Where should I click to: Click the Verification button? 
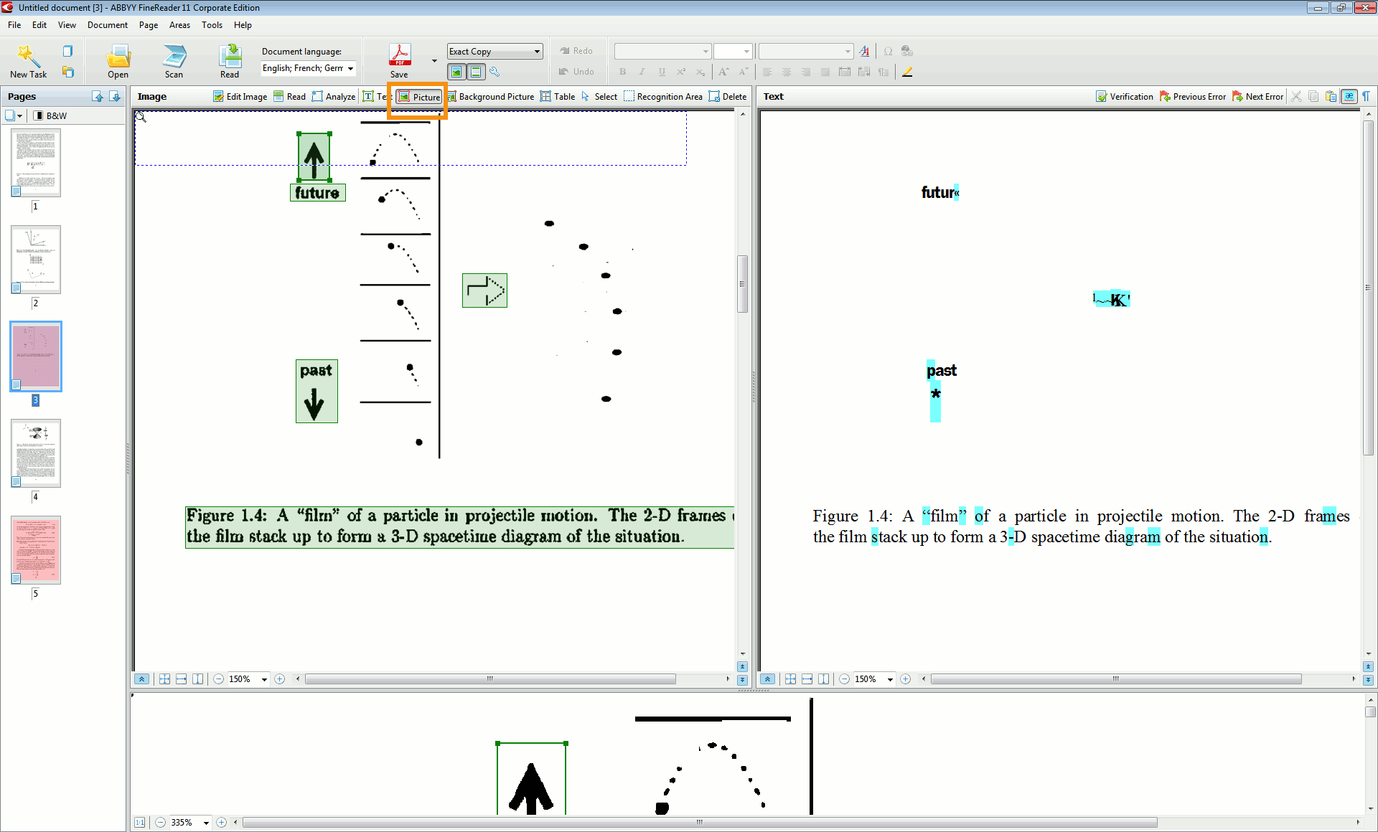point(1124,97)
